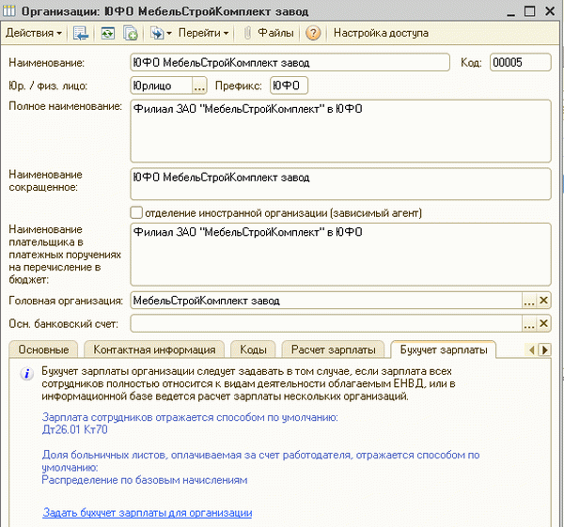Toggle отделение иностранной организации checkbox
Image resolution: width=564 pixels, height=527 pixels.
pos(137,212)
